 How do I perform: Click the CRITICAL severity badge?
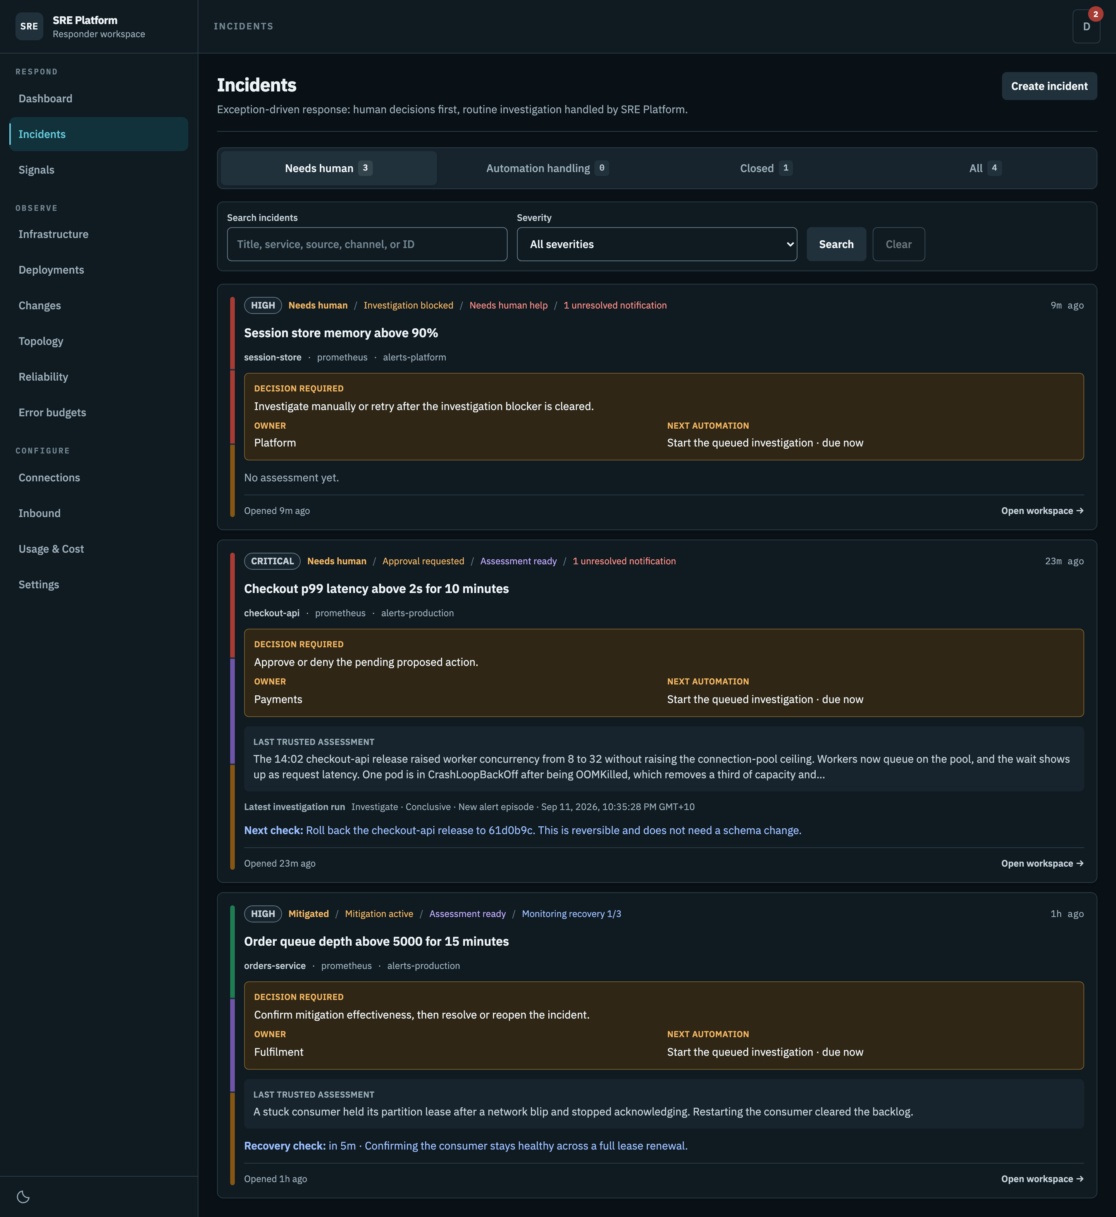(272, 561)
